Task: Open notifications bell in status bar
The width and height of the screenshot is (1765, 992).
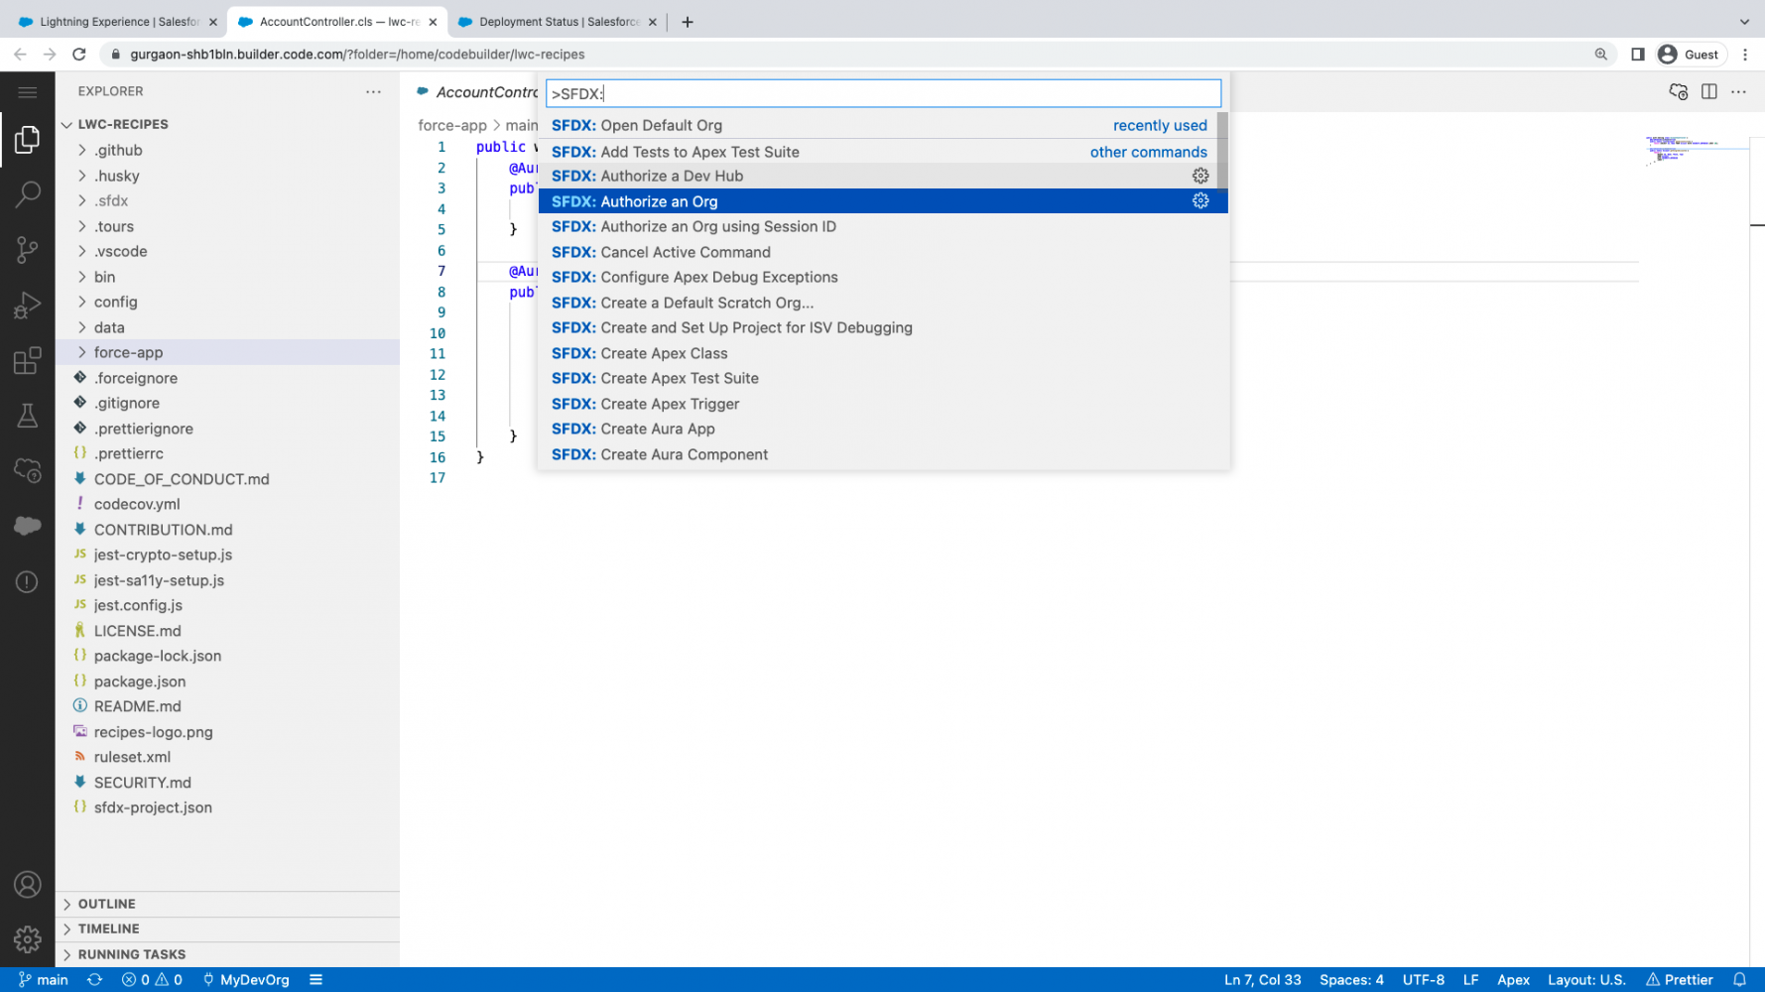Action: [1739, 979]
